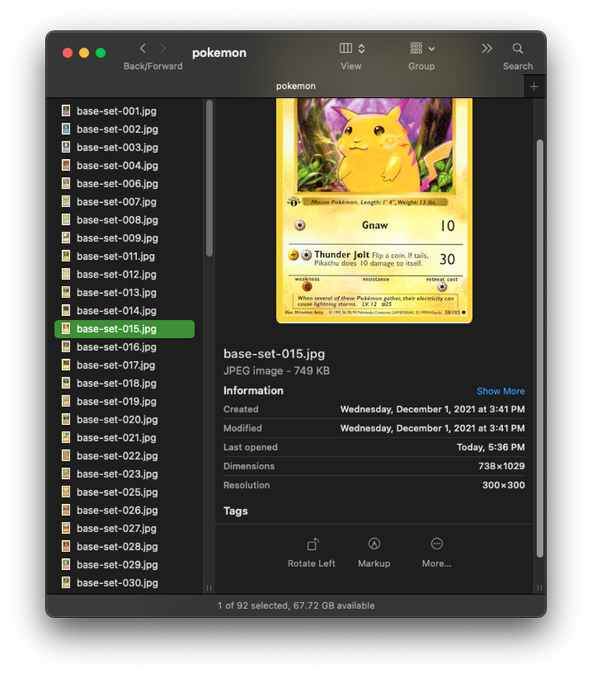Select file base-set-003.jpg
This screenshot has height=678, width=592.
(x=124, y=147)
